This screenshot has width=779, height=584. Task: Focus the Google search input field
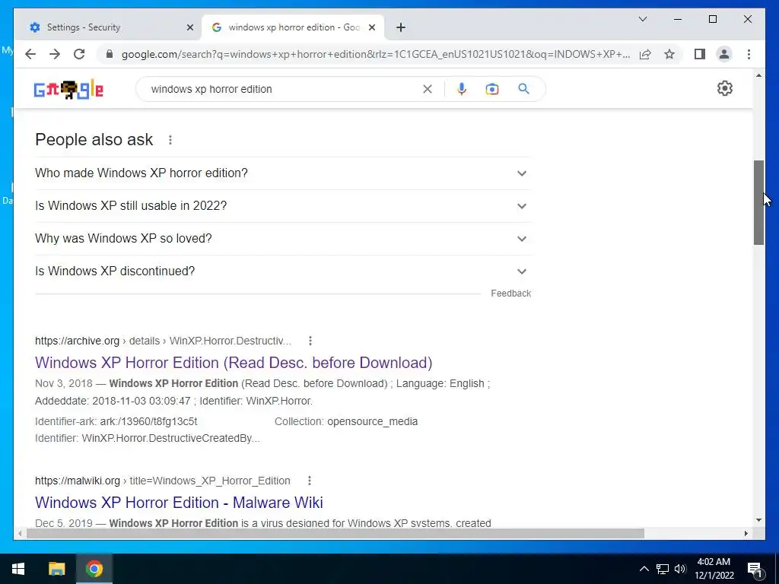(x=283, y=89)
